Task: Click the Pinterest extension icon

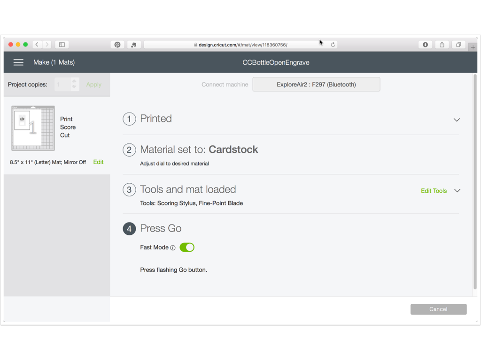Action: click(117, 45)
